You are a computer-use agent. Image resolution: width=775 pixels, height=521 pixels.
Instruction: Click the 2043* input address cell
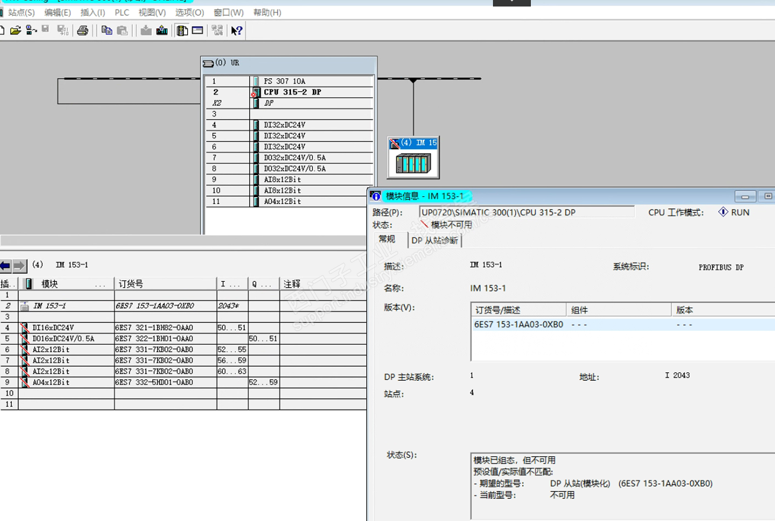(x=232, y=306)
